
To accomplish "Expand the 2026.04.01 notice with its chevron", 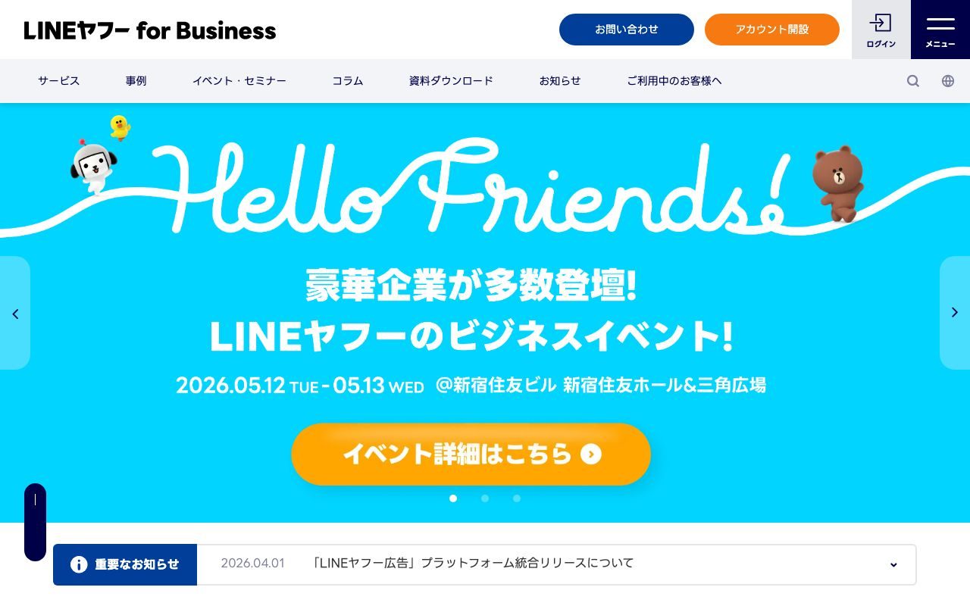I will pos(893,564).
